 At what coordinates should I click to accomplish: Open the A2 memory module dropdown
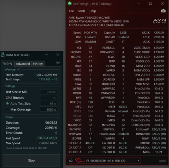click(104, 161)
